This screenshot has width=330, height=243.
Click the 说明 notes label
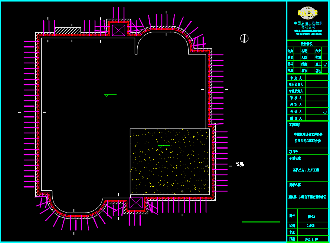(x=240, y=164)
